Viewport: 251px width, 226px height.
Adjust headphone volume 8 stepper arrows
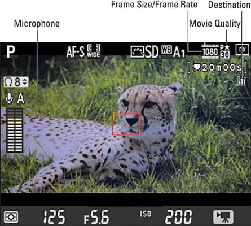25,82
